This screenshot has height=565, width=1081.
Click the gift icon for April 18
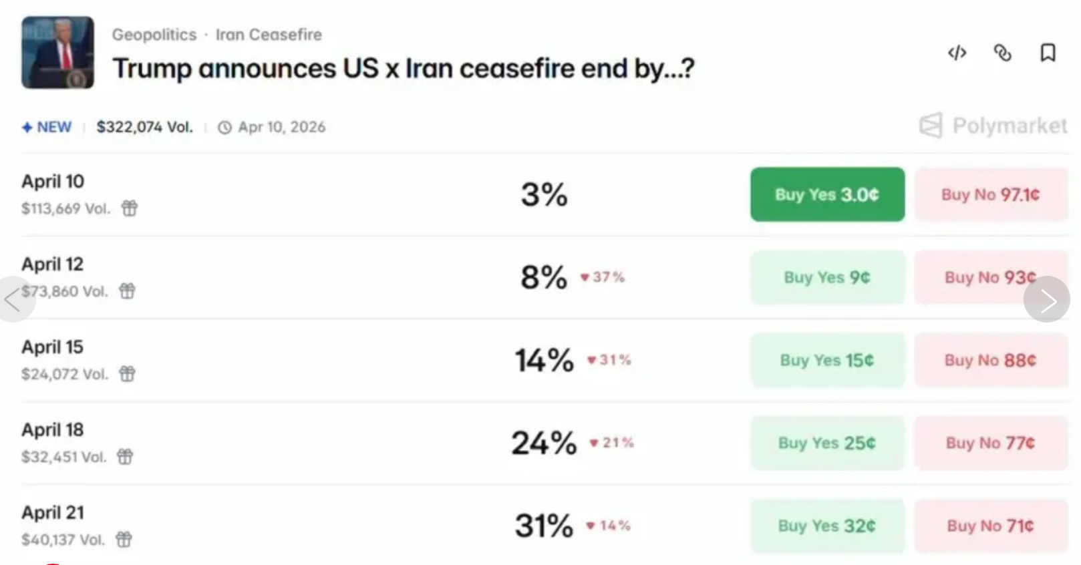(x=125, y=457)
